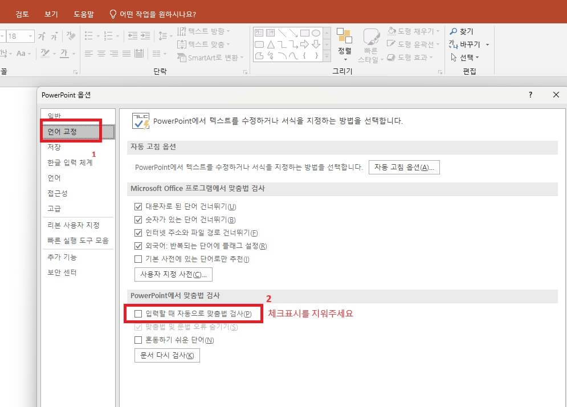The height and width of the screenshot is (407, 567).
Task: Open the 바꾸기 dropdown arrow
Action: 487,44
